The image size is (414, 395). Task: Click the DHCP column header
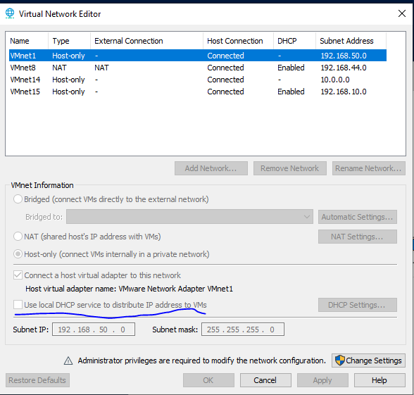click(294, 41)
